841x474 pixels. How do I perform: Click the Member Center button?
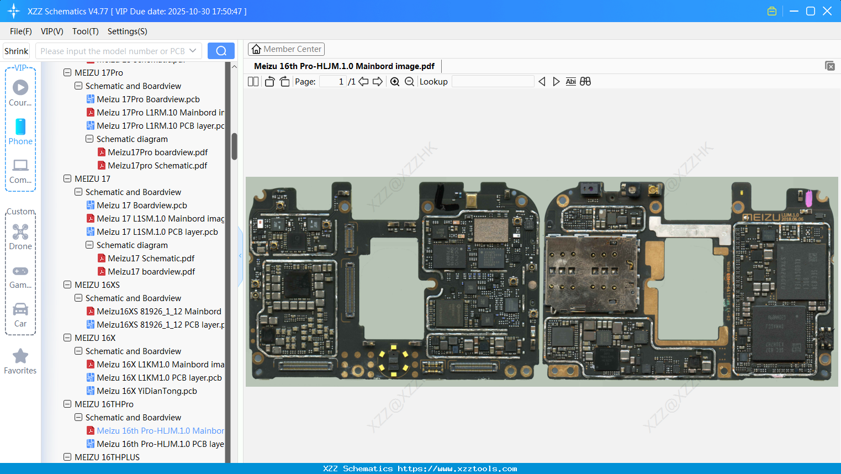(x=286, y=49)
